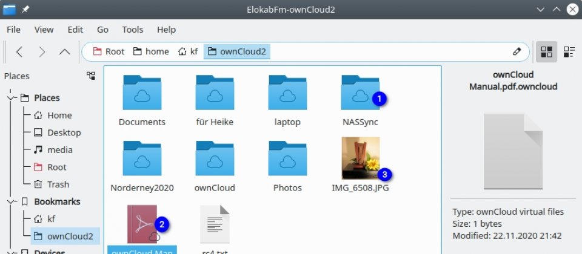The image size is (582, 254).
Task: Click the Places group label in tree
Action: pos(47,98)
